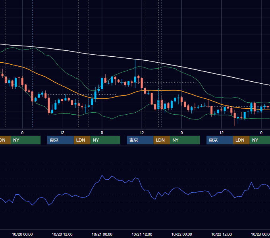Select the 10/20 東京 session block

(x=60, y=140)
